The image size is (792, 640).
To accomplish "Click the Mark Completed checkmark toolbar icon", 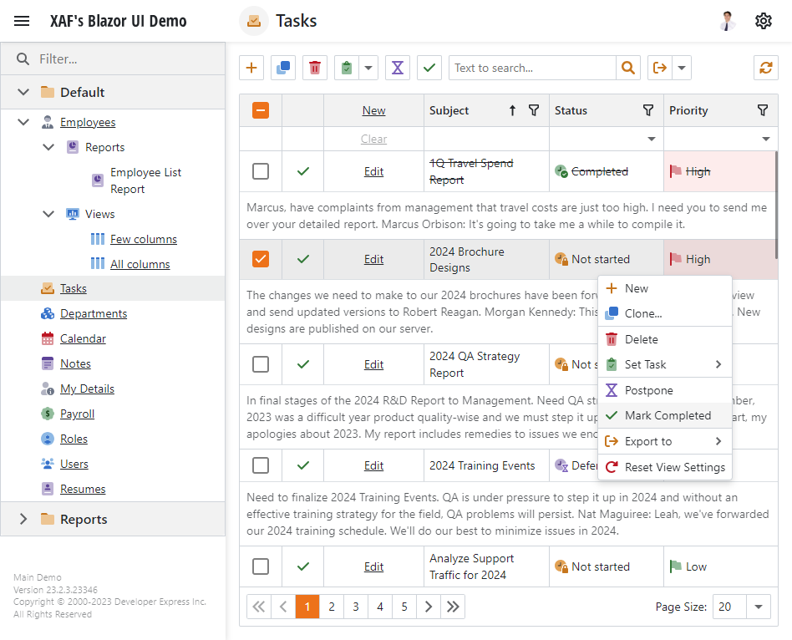I will click(429, 68).
